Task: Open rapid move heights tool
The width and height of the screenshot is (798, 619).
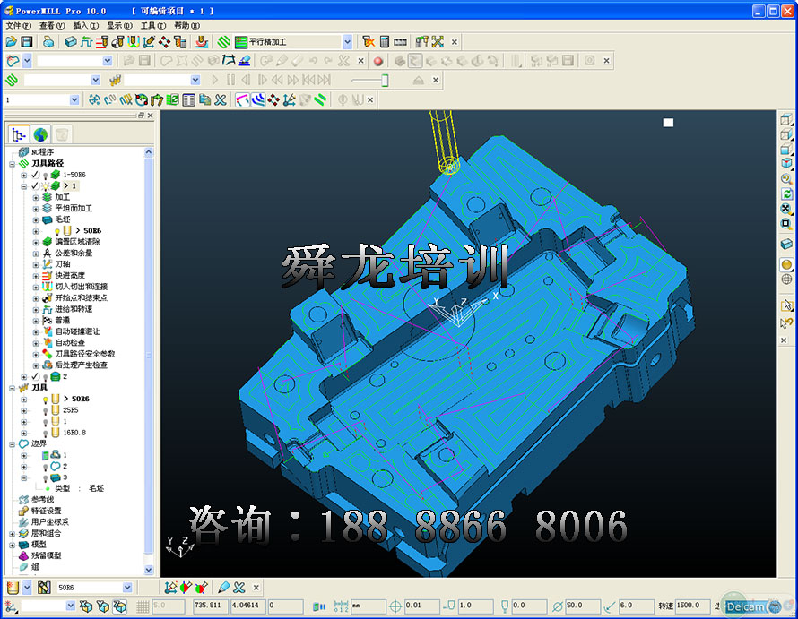Action: pos(102,42)
